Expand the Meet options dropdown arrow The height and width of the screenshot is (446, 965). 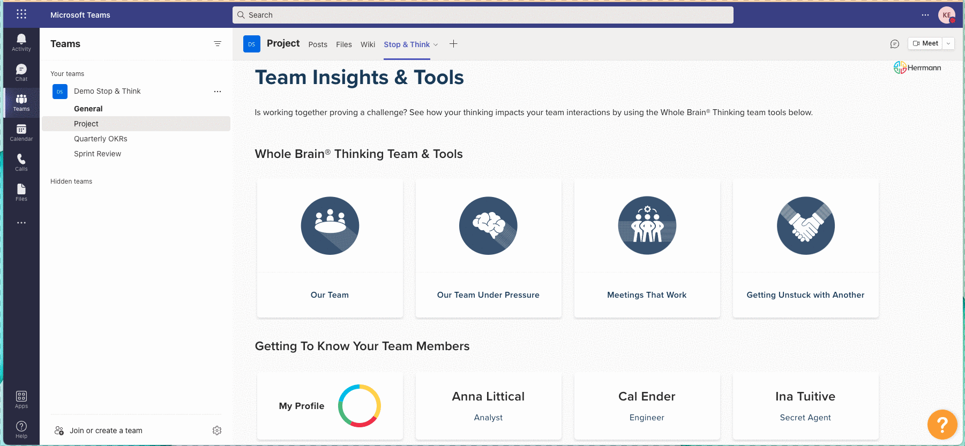tap(948, 43)
